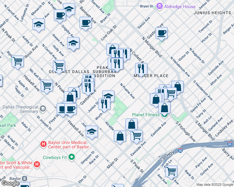Open the Google logo link
Screen dimensions: 234x187
(x=10, y=183)
